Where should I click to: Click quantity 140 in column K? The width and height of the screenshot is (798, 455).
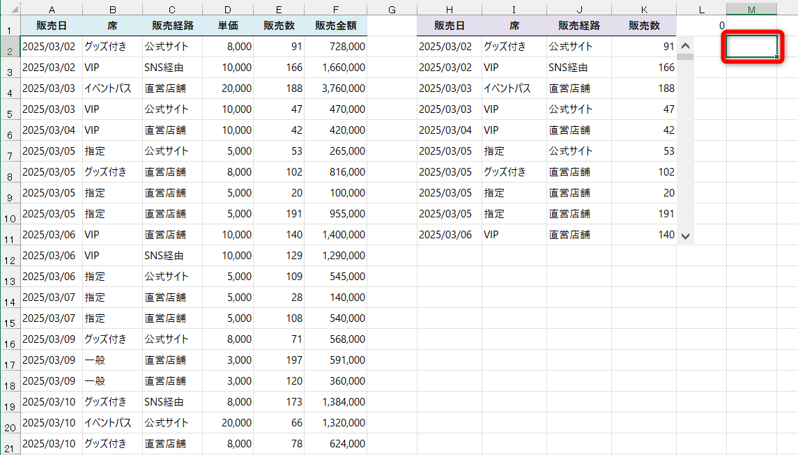click(644, 235)
